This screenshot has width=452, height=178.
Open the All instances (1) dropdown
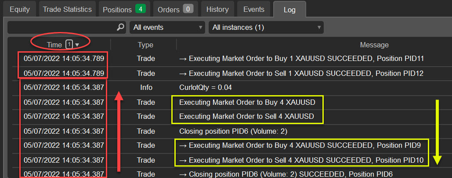(266, 27)
